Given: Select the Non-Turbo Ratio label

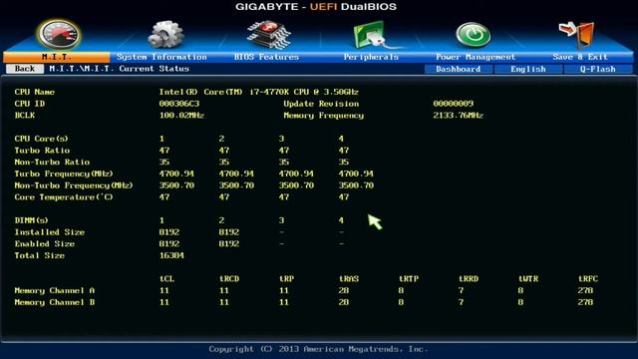Looking at the screenshot, I should tap(52, 162).
